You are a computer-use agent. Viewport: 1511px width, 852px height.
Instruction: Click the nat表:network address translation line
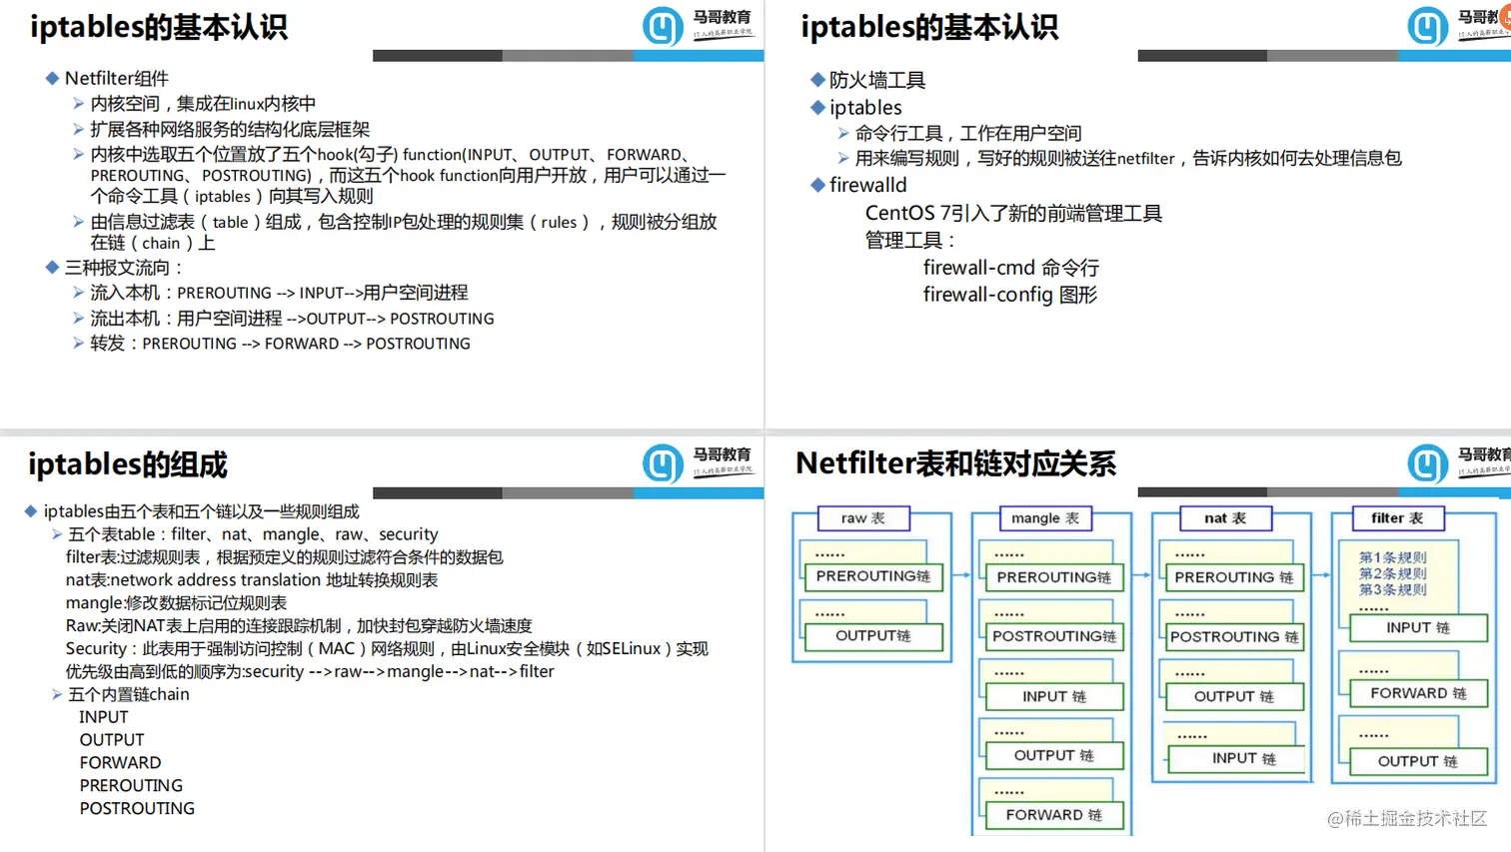point(252,580)
